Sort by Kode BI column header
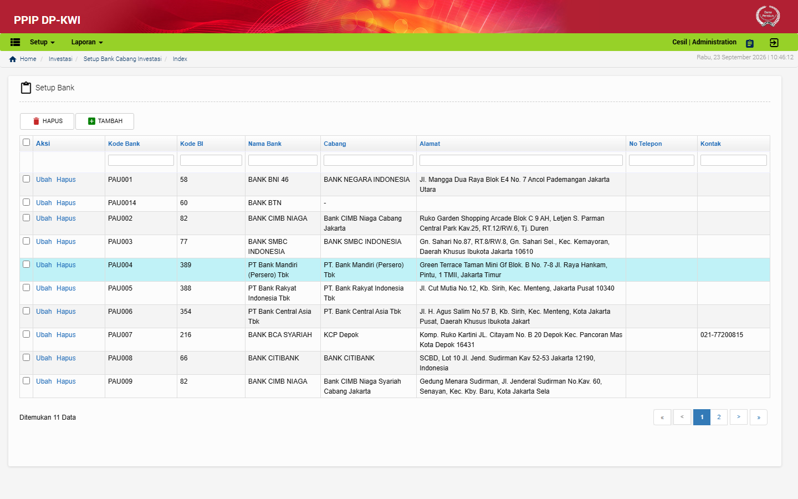Image resolution: width=798 pixels, height=499 pixels. pos(192,144)
